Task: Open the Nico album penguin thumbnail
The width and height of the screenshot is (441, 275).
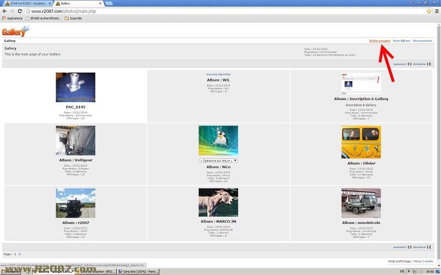Action: coord(218,140)
